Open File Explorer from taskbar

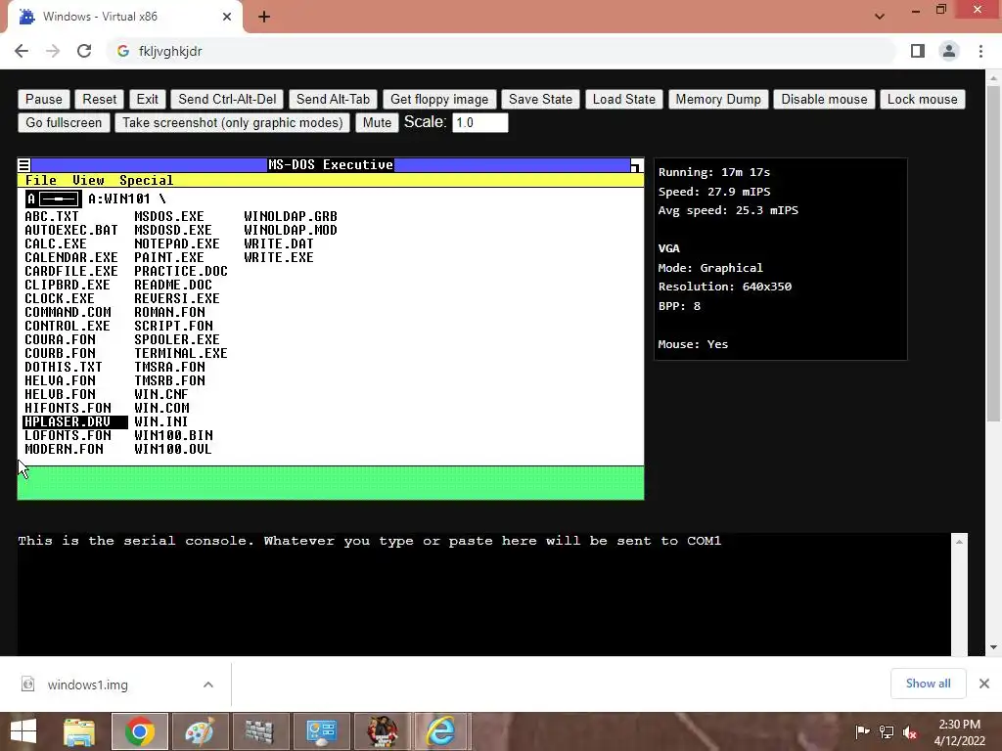pyautogui.click(x=79, y=731)
